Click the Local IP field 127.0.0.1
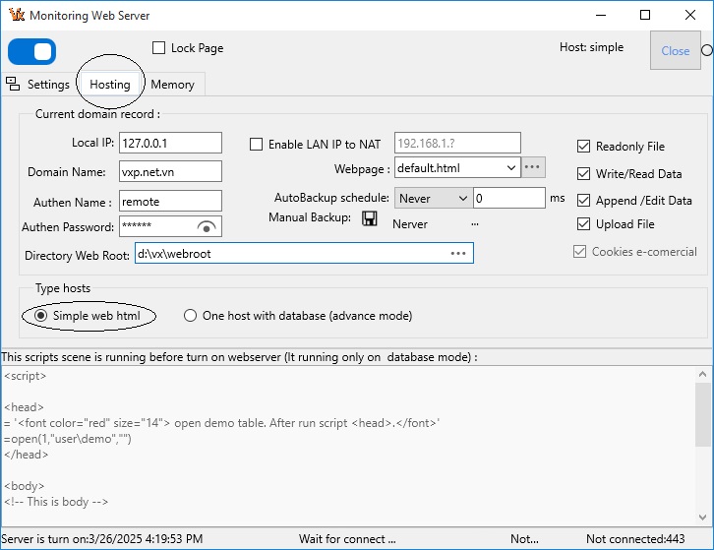Image resolution: width=714 pixels, height=550 pixels. click(170, 143)
